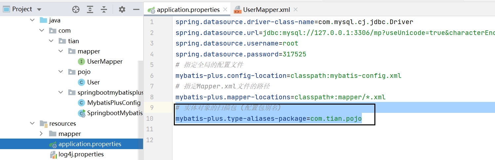
Task: Click the resources folder icon
Action: coord(43,124)
